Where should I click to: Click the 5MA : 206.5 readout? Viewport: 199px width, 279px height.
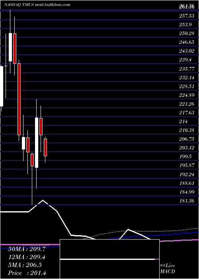25,265
